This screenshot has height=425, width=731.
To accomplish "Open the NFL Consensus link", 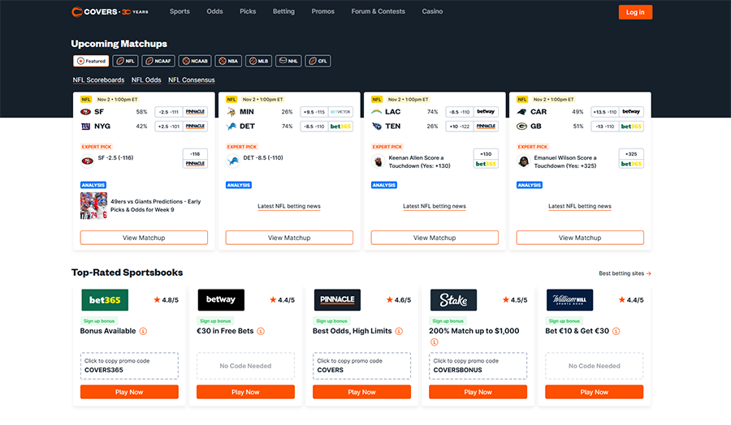I will [192, 80].
